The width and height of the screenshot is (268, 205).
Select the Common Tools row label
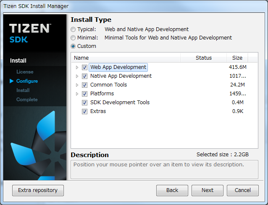(x=108, y=85)
